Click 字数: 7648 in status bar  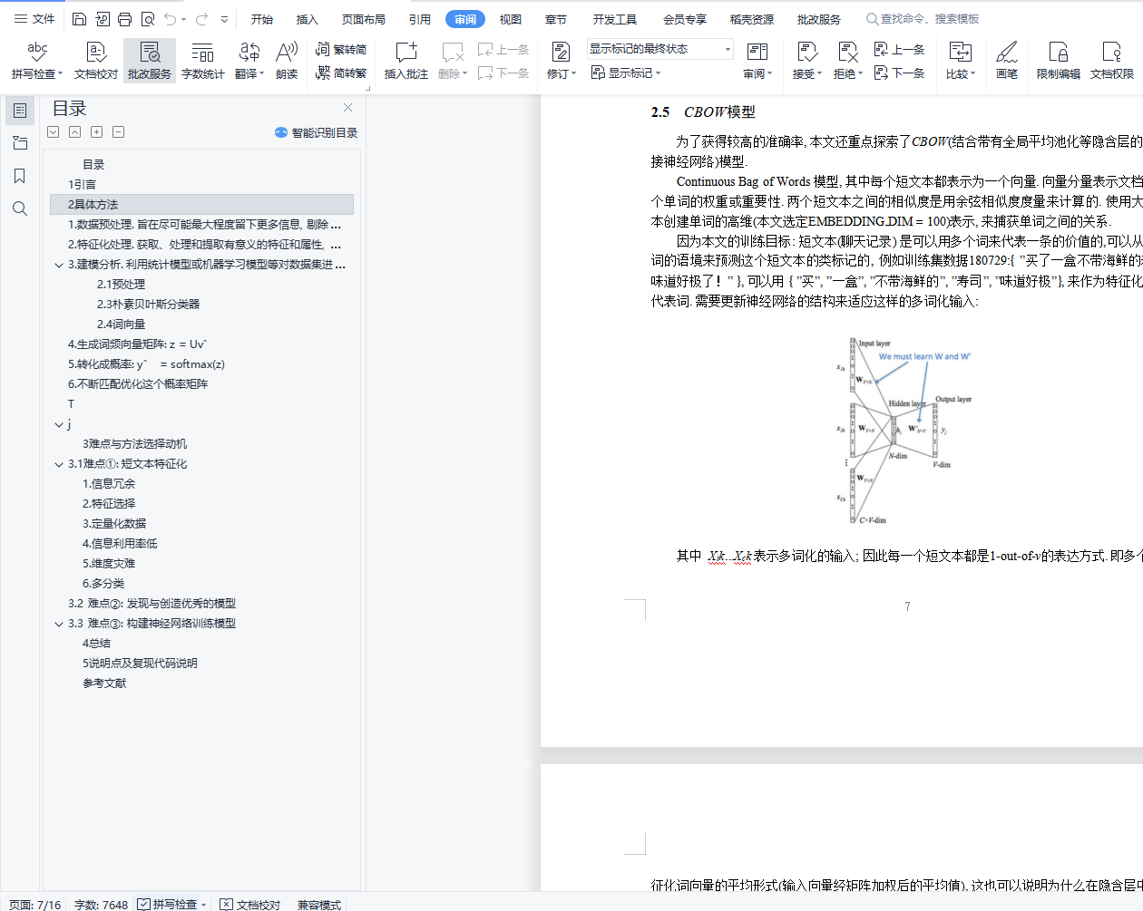click(x=101, y=904)
